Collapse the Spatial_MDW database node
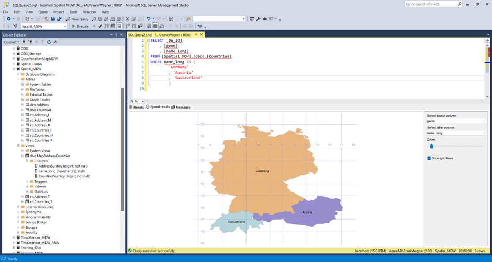Image resolution: width=492 pixels, height=262 pixels. coord(14,69)
